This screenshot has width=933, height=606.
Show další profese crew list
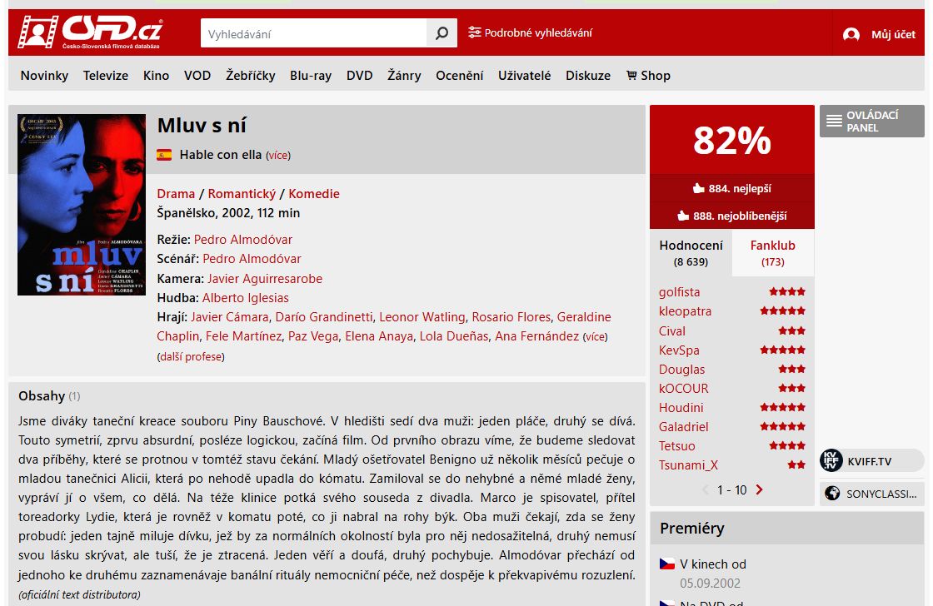click(191, 357)
